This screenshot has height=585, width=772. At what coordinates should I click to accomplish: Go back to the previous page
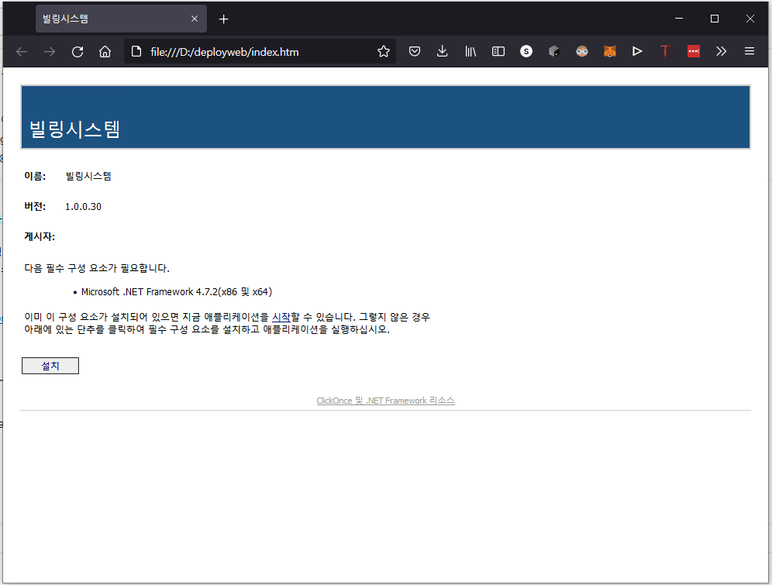tap(22, 52)
